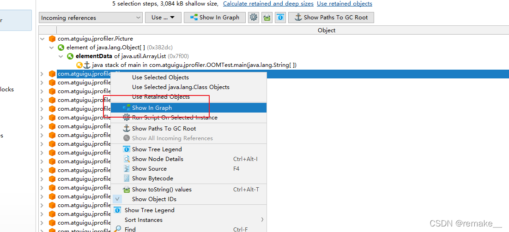Follow the Use retained objects link at top
Image resolution: width=509 pixels, height=232 pixels.
pyautogui.click(x=345, y=4)
